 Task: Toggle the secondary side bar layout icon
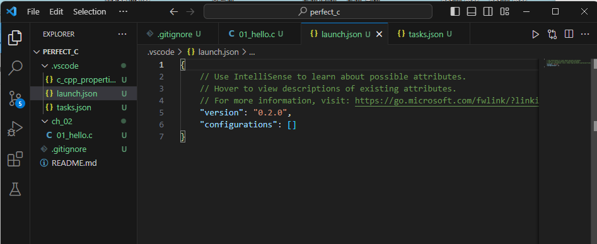pyautogui.click(x=488, y=12)
